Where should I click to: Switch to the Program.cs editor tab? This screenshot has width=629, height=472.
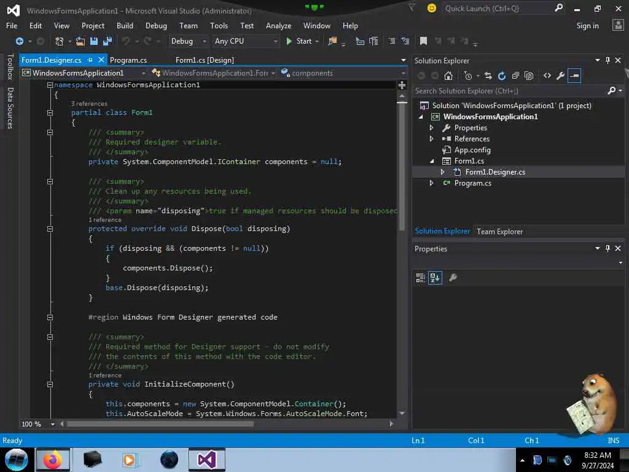coord(128,60)
